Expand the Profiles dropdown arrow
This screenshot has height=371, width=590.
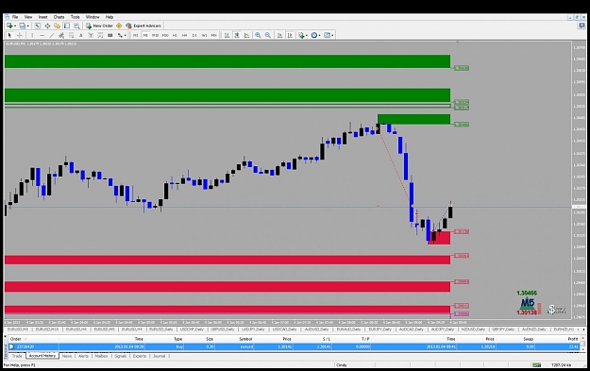tap(27, 26)
